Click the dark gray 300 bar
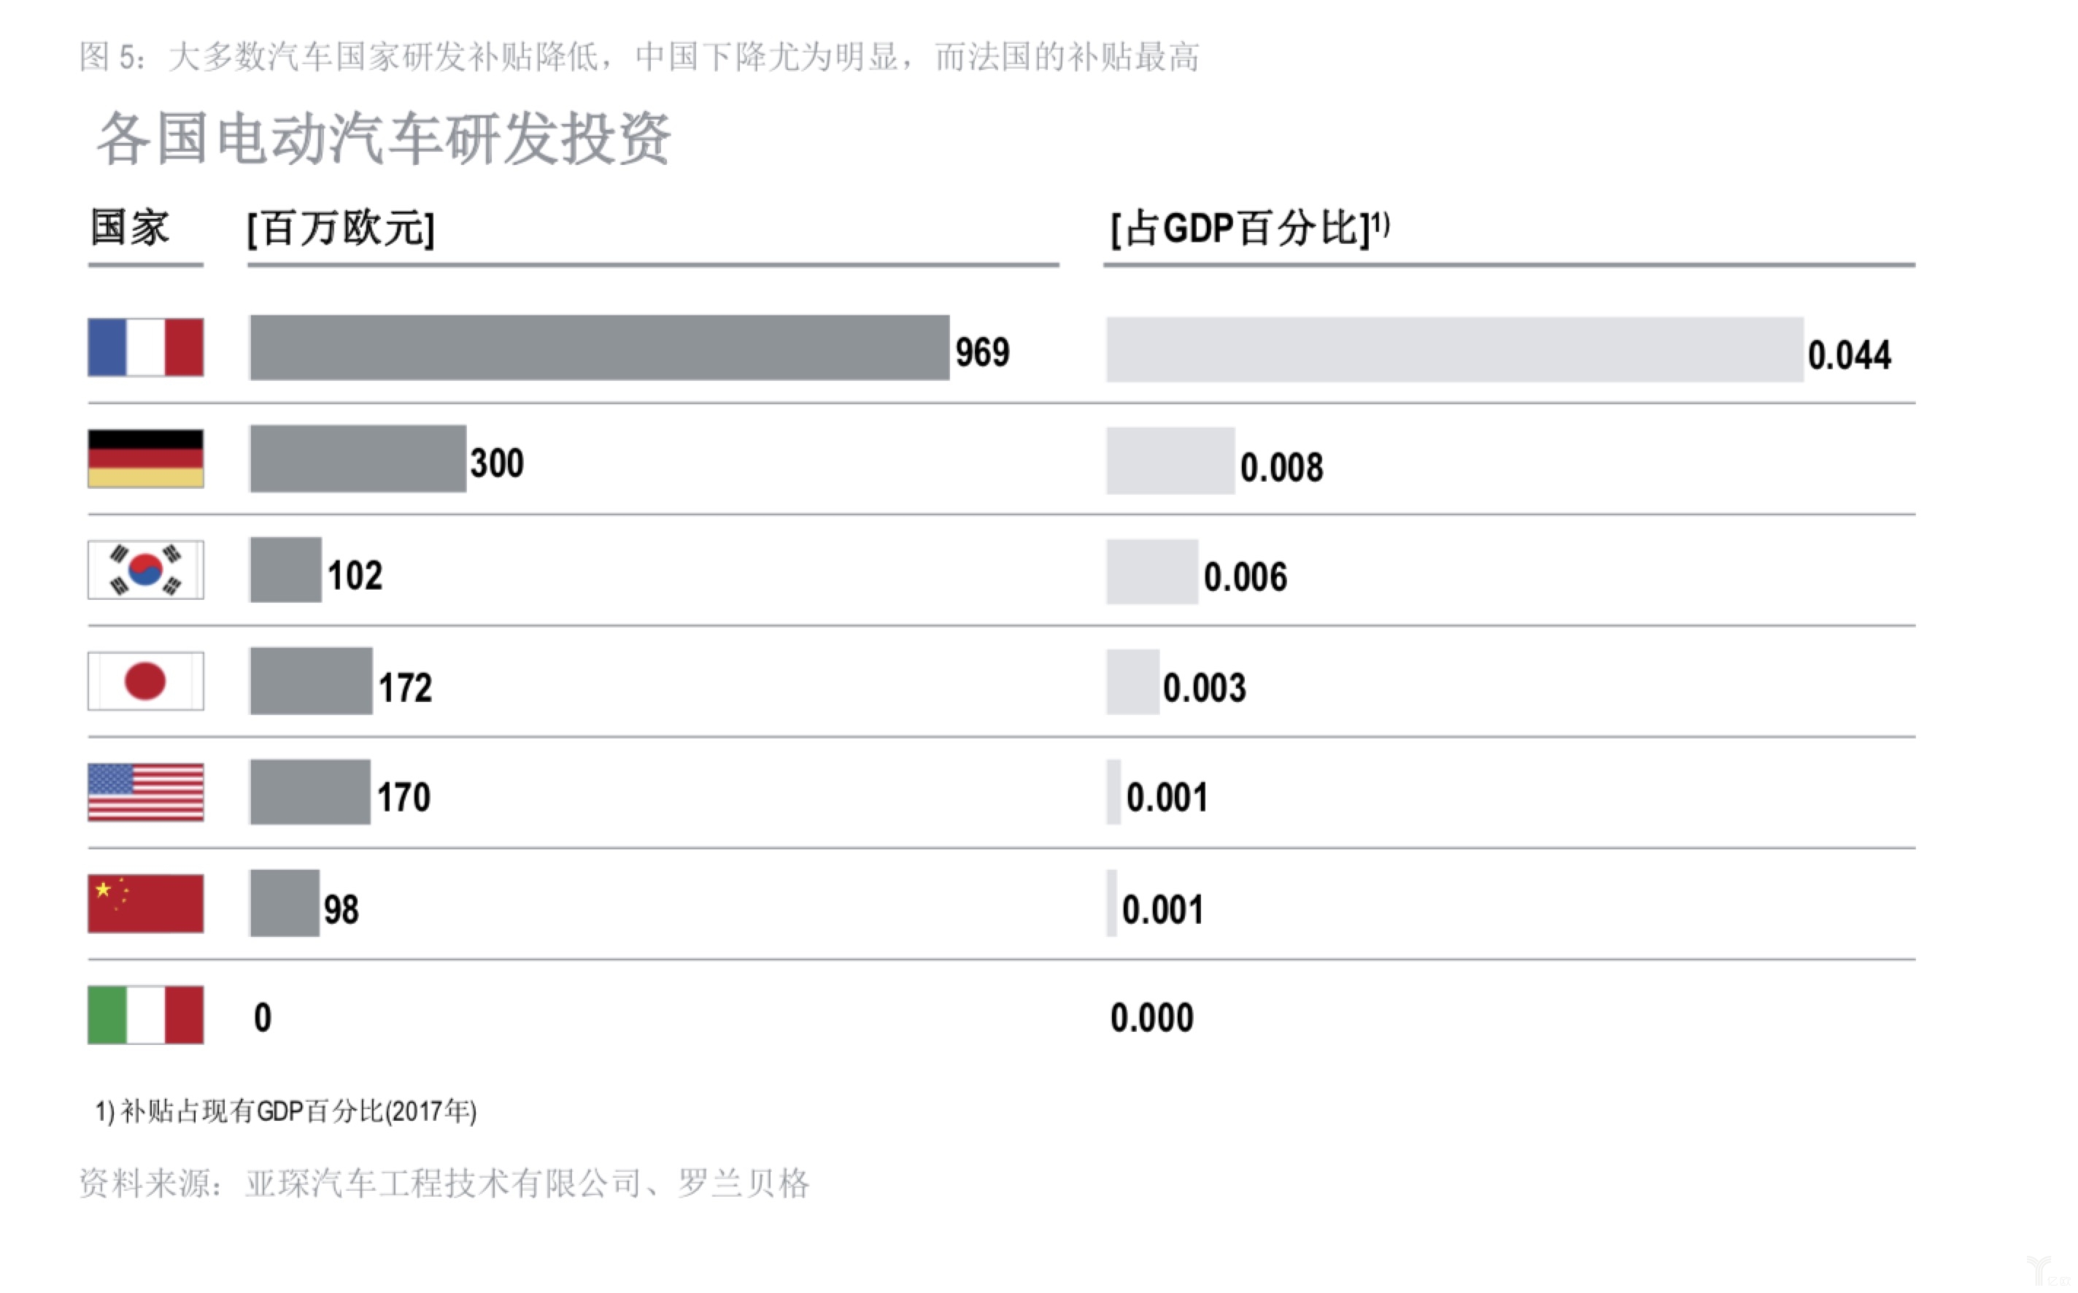Image resolution: width=2078 pixels, height=1293 pixels. coord(358,458)
